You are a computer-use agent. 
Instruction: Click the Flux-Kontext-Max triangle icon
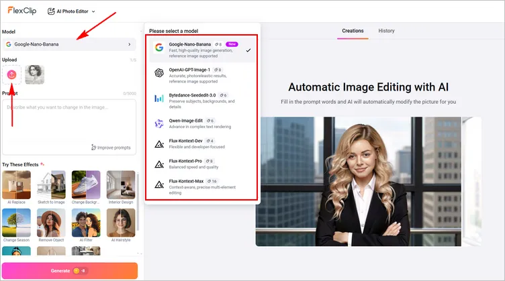pyautogui.click(x=159, y=184)
